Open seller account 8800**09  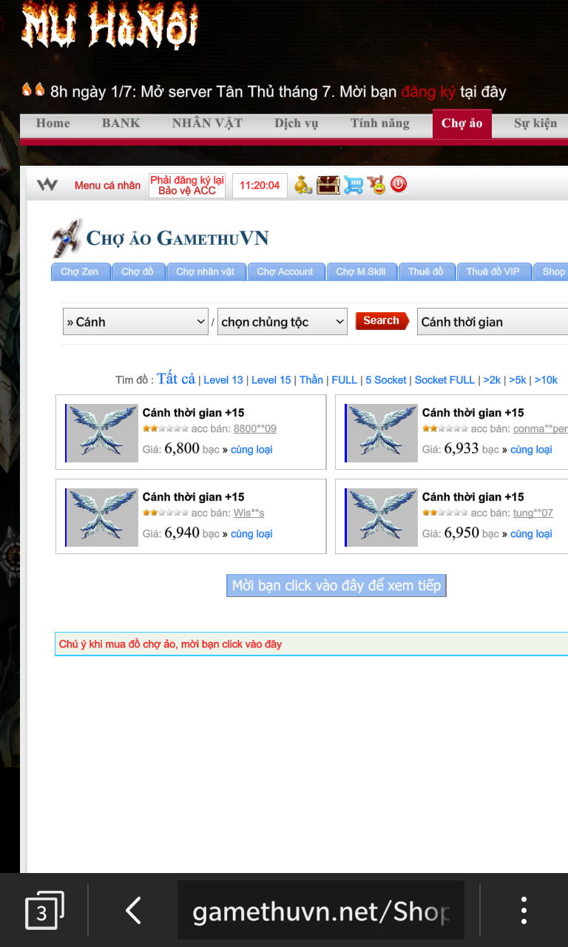255,429
